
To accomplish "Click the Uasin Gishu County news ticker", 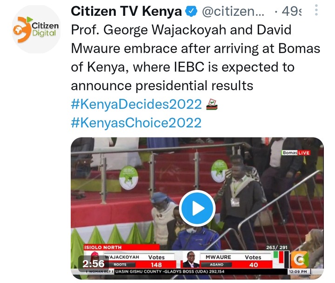I will point(170,271).
